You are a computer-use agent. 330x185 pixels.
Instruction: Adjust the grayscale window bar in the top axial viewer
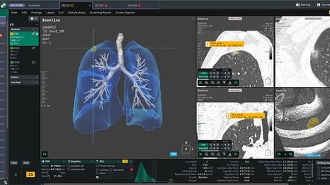click(x=270, y=52)
